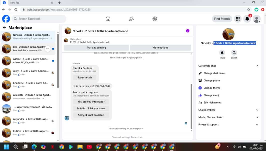Screen dimensions: 266x151
Task: Reload the page
Action: pos(16,9)
